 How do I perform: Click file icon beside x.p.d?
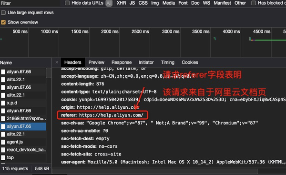click(3, 103)
